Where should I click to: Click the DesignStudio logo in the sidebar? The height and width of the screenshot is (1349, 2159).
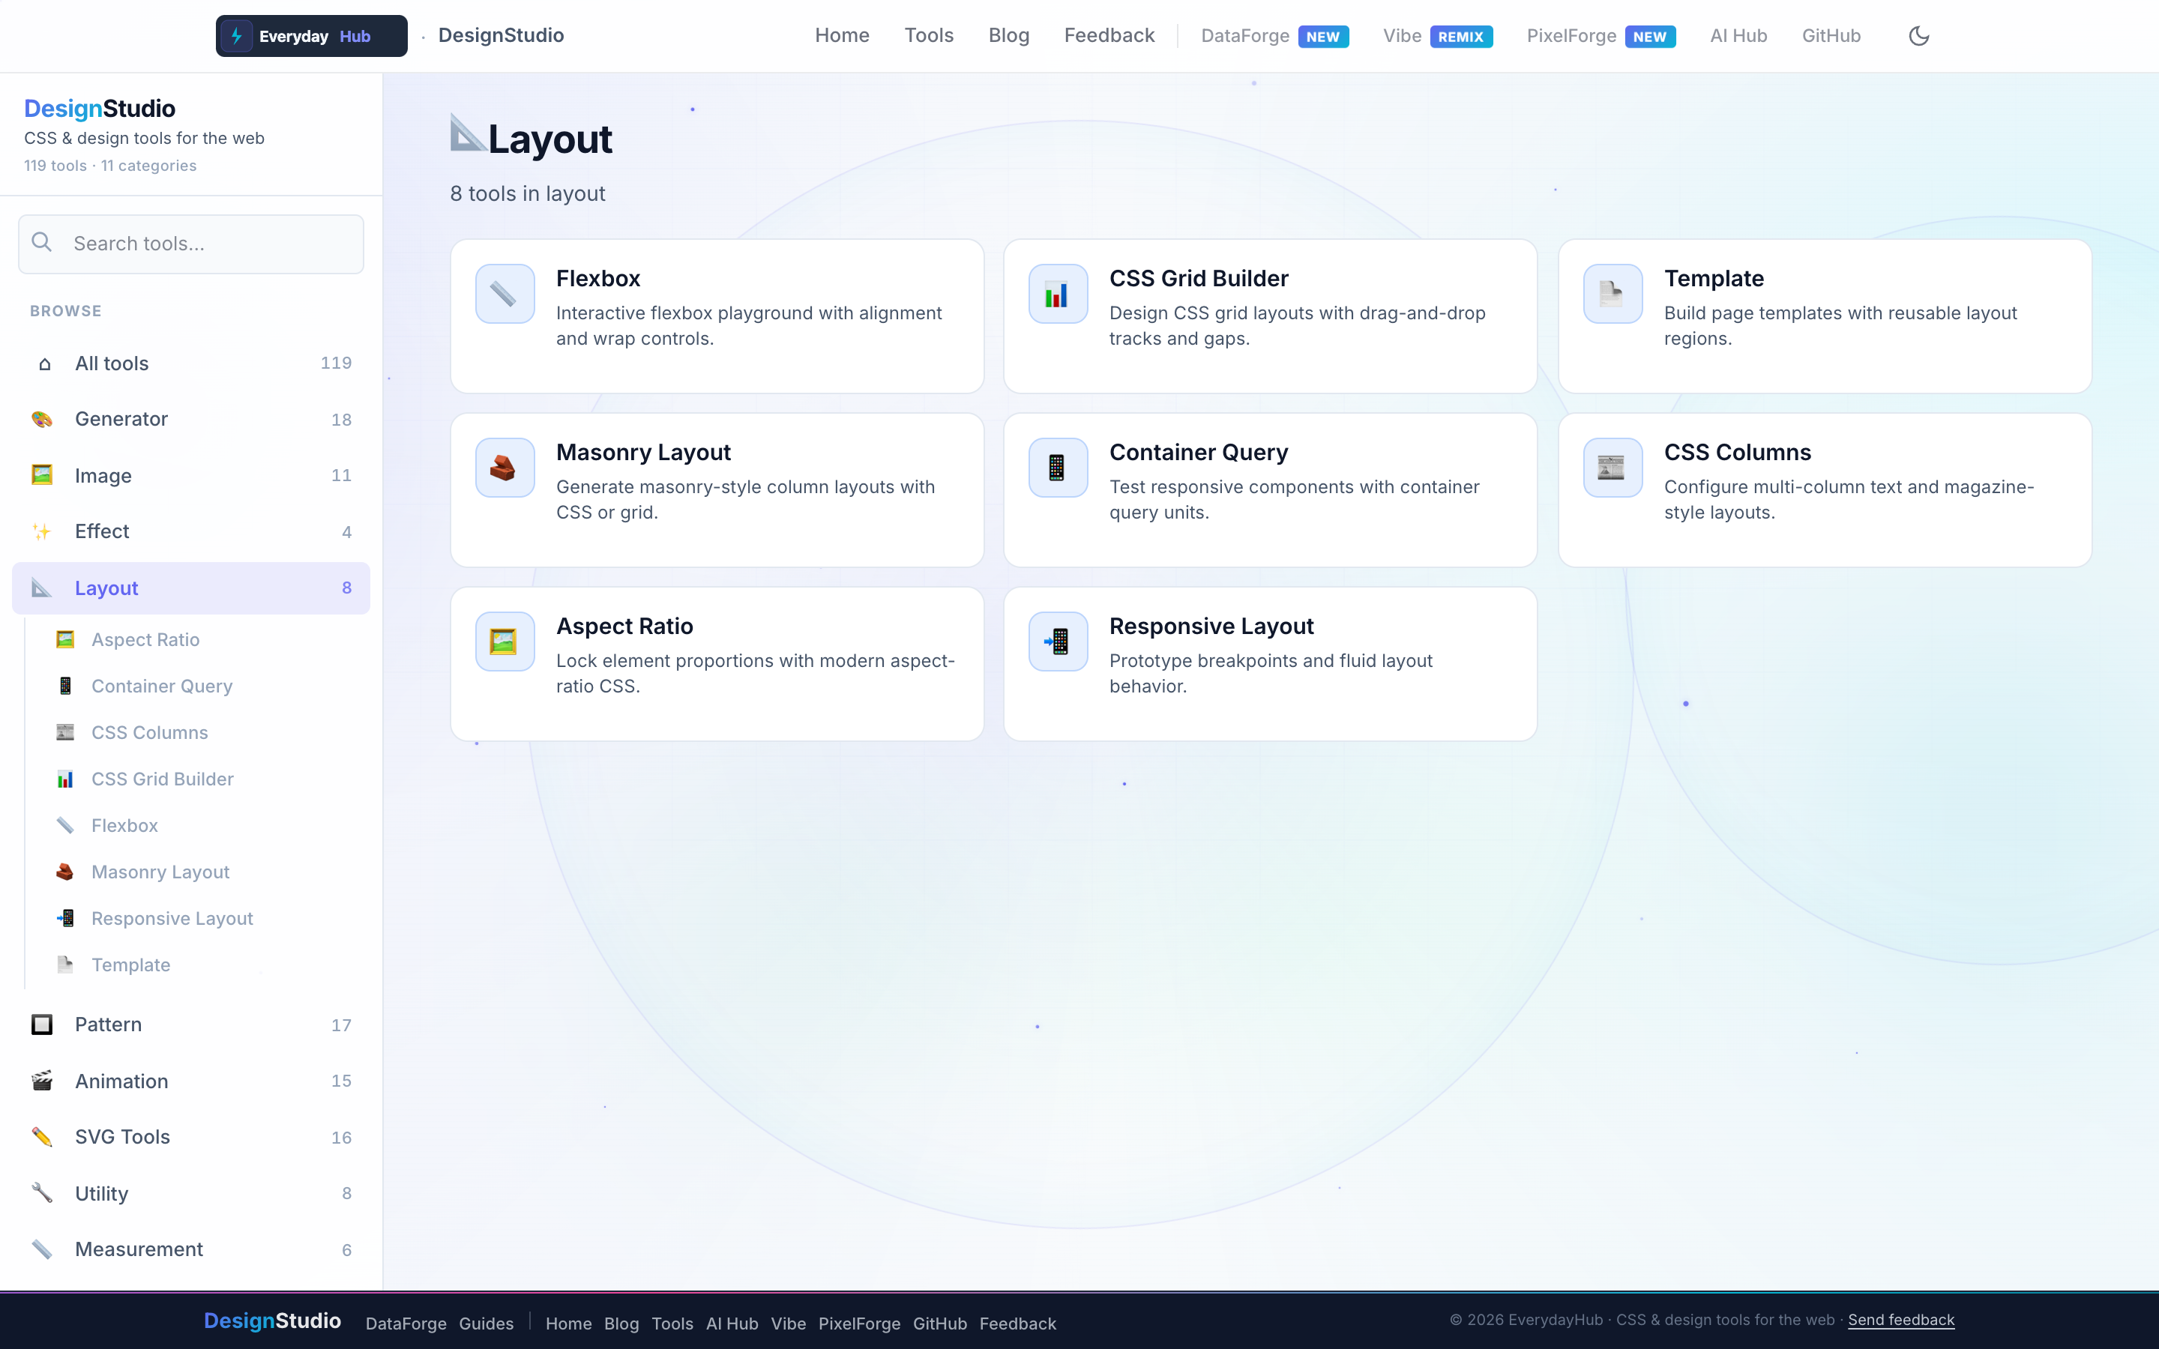click(100, 108)
